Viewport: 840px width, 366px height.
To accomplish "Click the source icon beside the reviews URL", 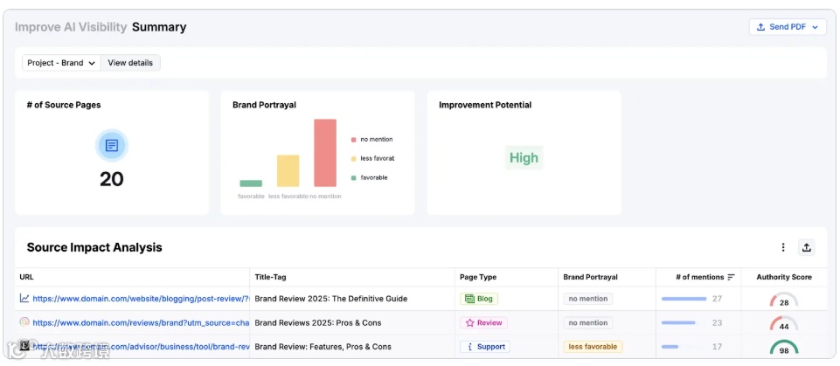I will click(24, 322).
